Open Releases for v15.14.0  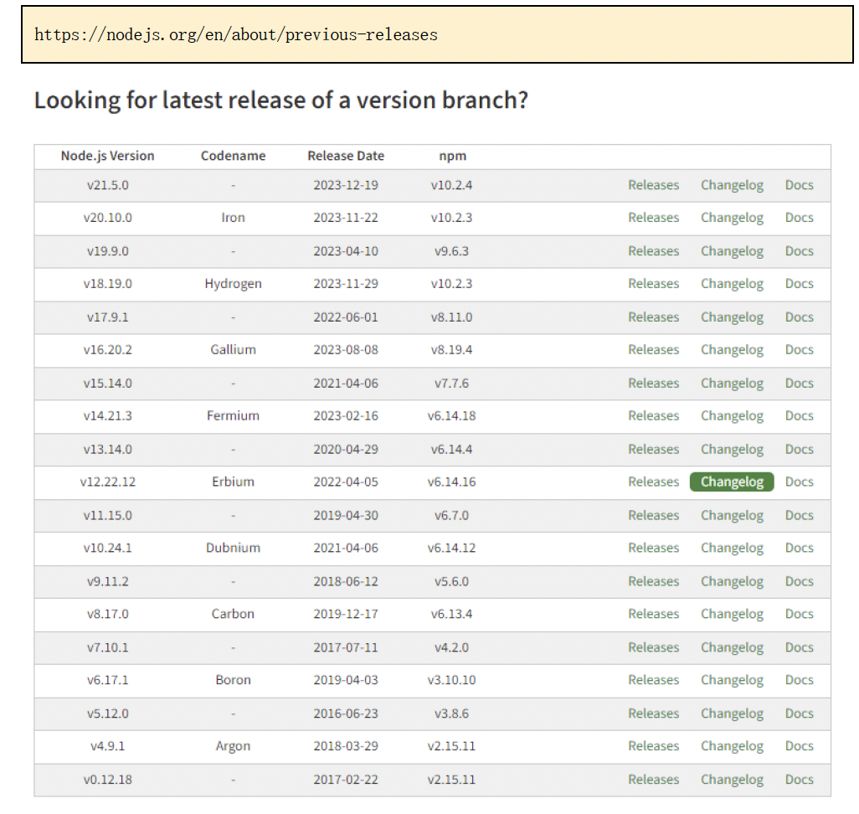tap(653, 384)
